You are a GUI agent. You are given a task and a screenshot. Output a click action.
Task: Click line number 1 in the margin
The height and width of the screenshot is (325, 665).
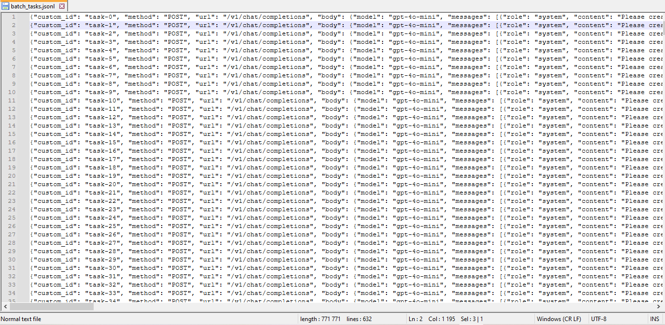click(13, 17)
